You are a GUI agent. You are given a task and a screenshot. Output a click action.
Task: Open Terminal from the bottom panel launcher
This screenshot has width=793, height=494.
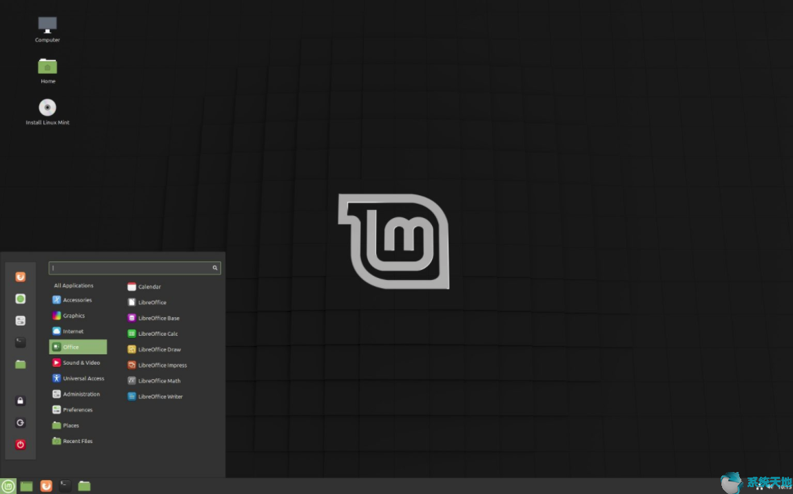tap(65, 486)
